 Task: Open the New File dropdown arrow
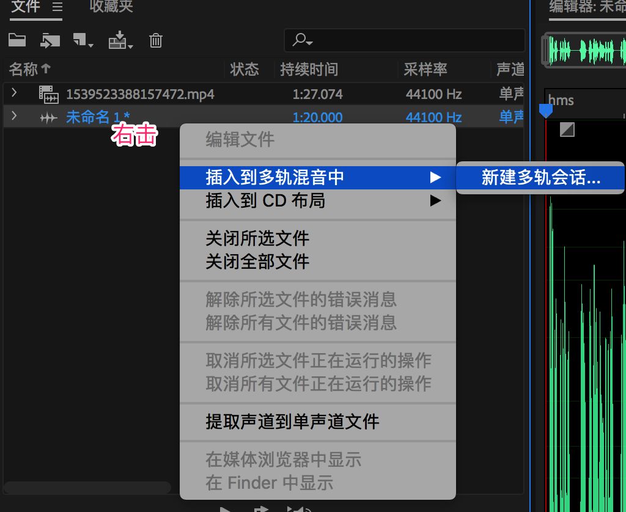click(x=90, y=45)
